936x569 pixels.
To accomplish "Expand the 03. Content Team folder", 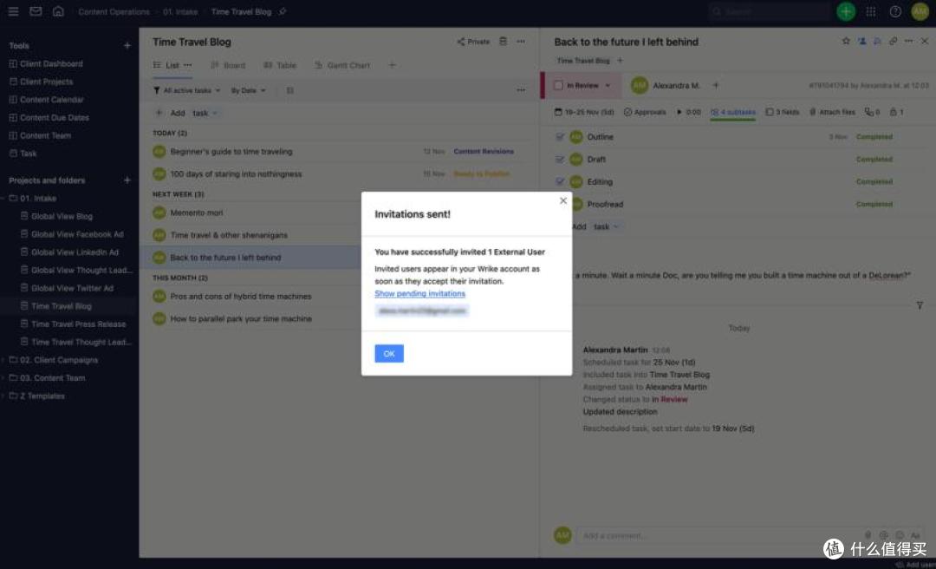I will click(x=3, y=377).
